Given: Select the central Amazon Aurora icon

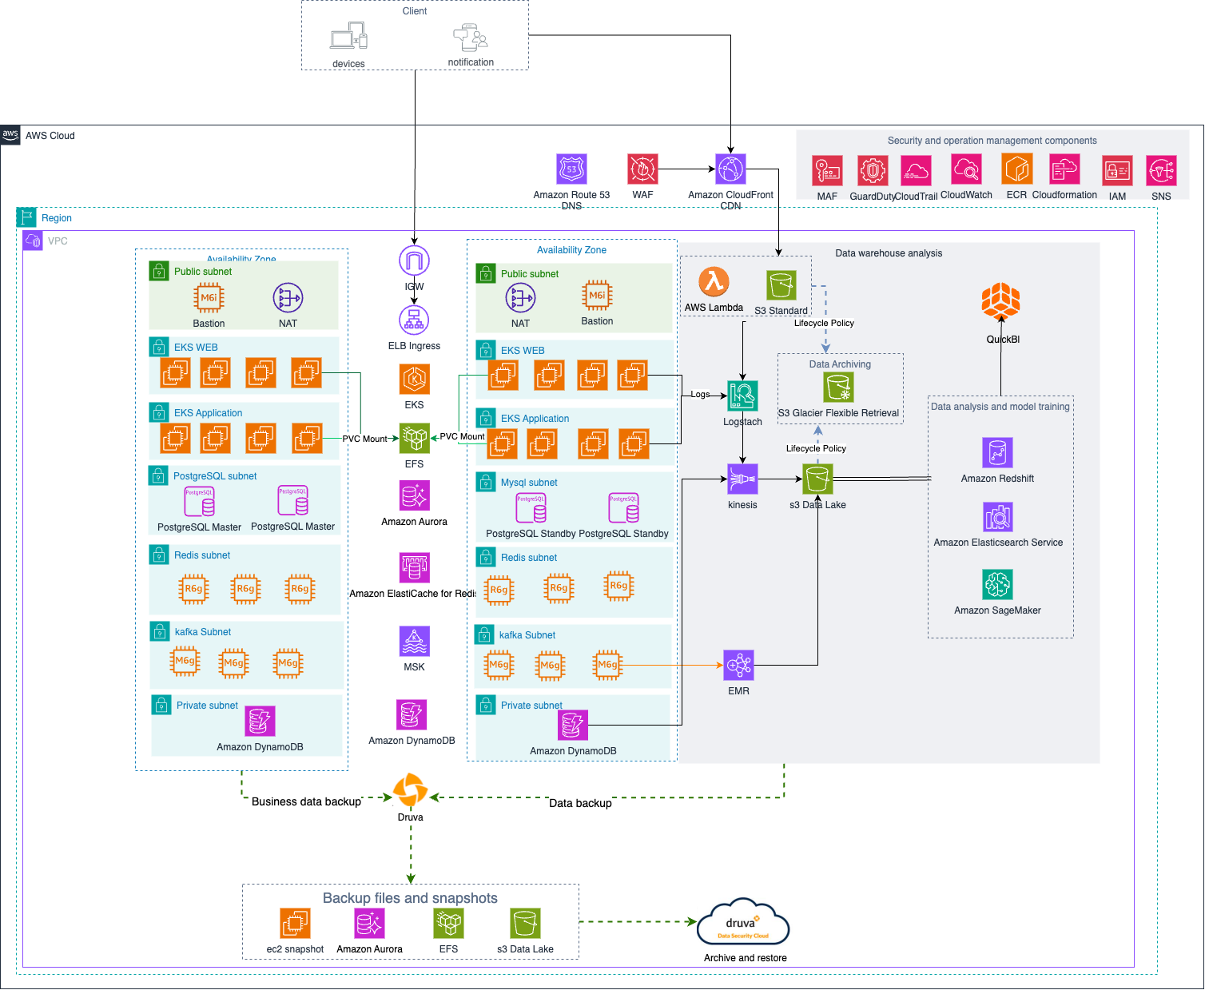Looking at the screenshot, I should coord(414,495).
